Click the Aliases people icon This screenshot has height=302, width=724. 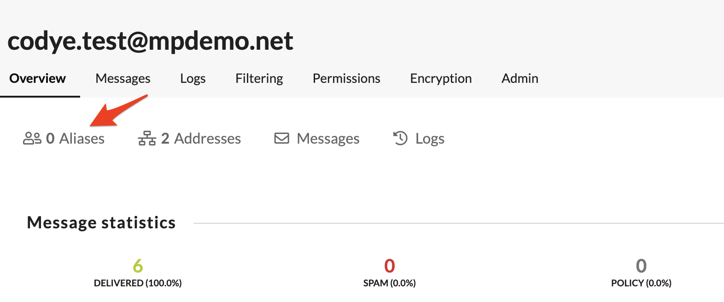[x=32, y=139]
